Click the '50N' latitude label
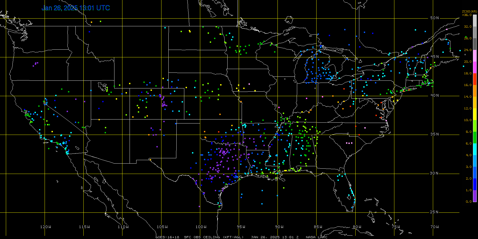 (x=434, y=18)
